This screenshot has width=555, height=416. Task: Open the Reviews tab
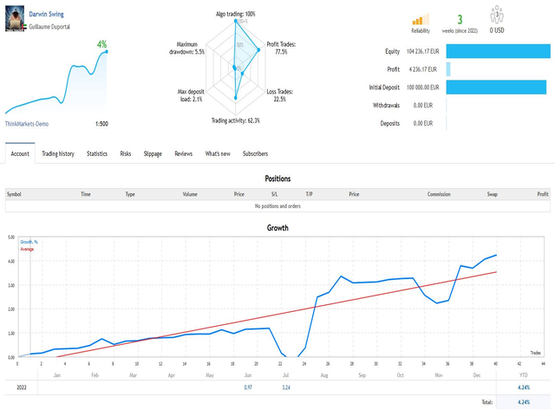(x=183, y=153)
